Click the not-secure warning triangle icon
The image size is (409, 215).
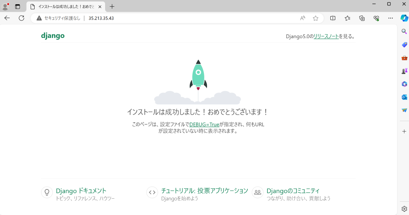pos(39,18)
